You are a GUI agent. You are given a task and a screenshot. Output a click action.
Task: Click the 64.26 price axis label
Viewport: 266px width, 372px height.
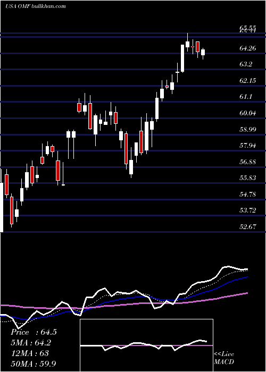pos(248,48)
